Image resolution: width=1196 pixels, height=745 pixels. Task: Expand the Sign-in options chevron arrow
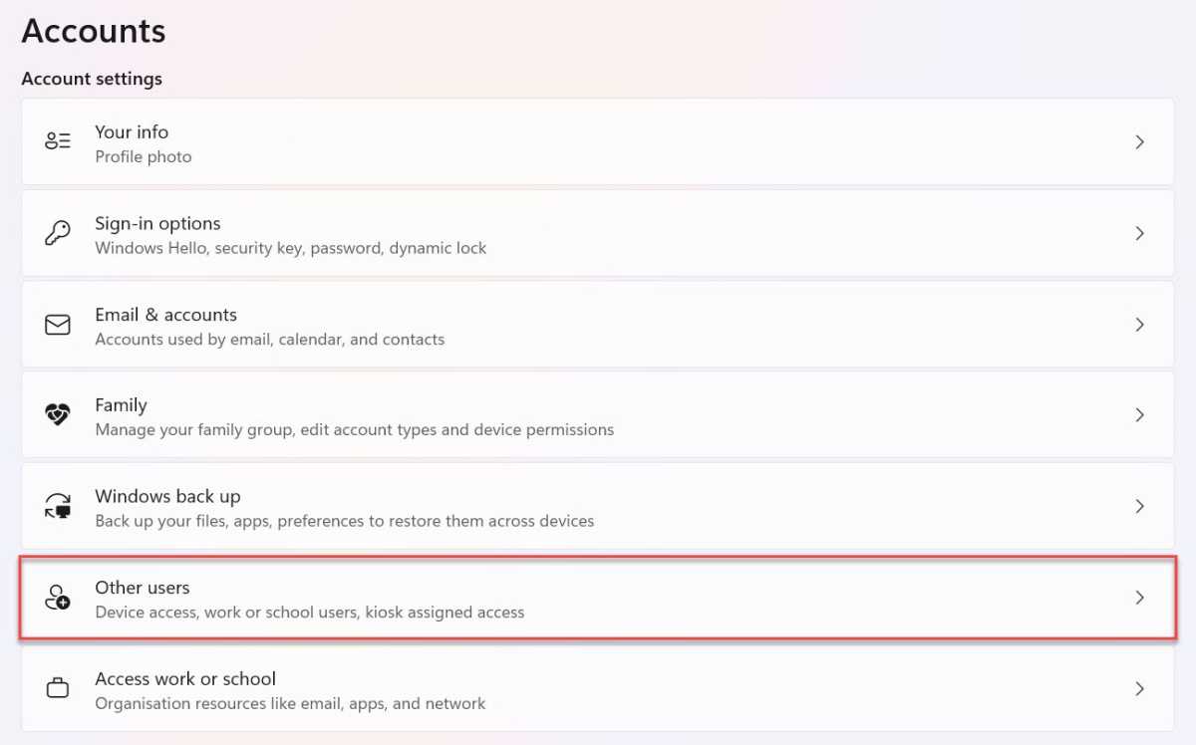point(1140,233)
